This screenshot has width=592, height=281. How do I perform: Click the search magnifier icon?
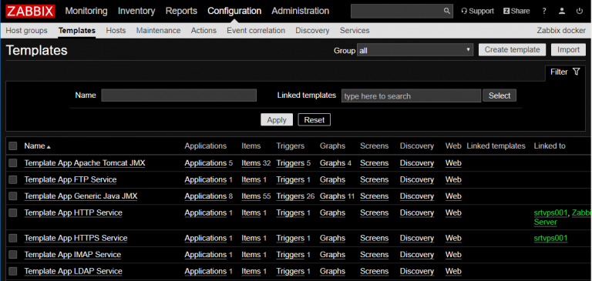(446, 12)
